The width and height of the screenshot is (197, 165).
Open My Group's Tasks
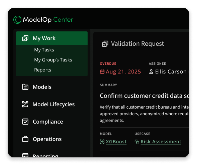(x=53, y=60)
